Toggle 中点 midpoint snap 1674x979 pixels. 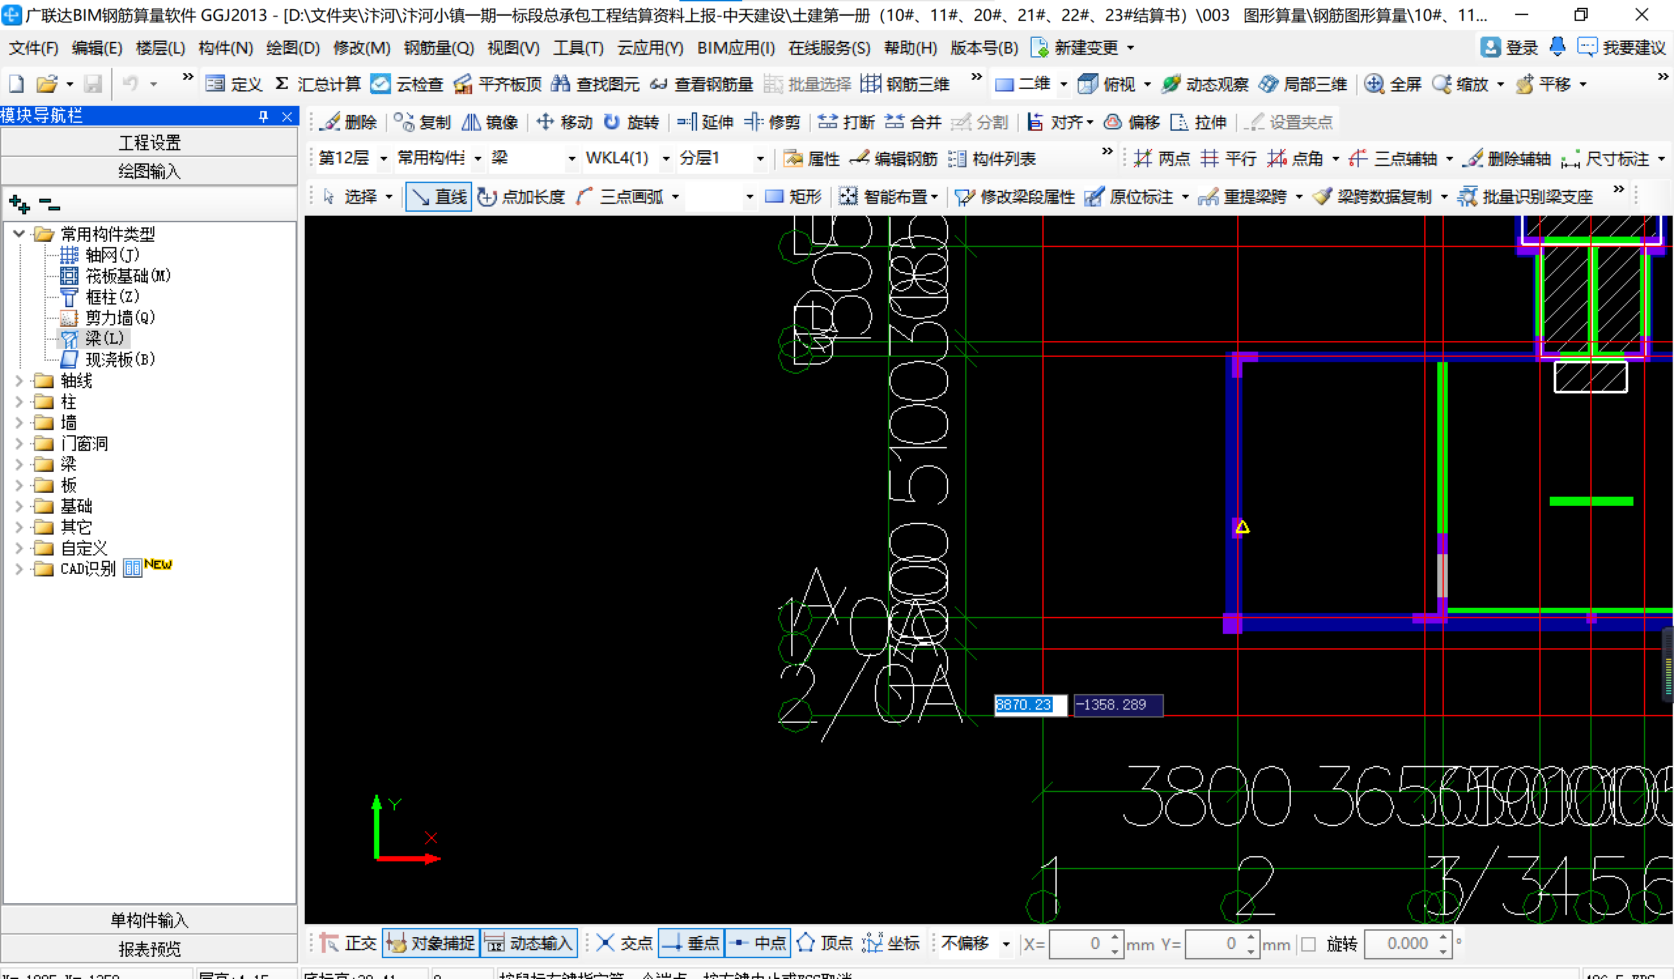point(757,943)
